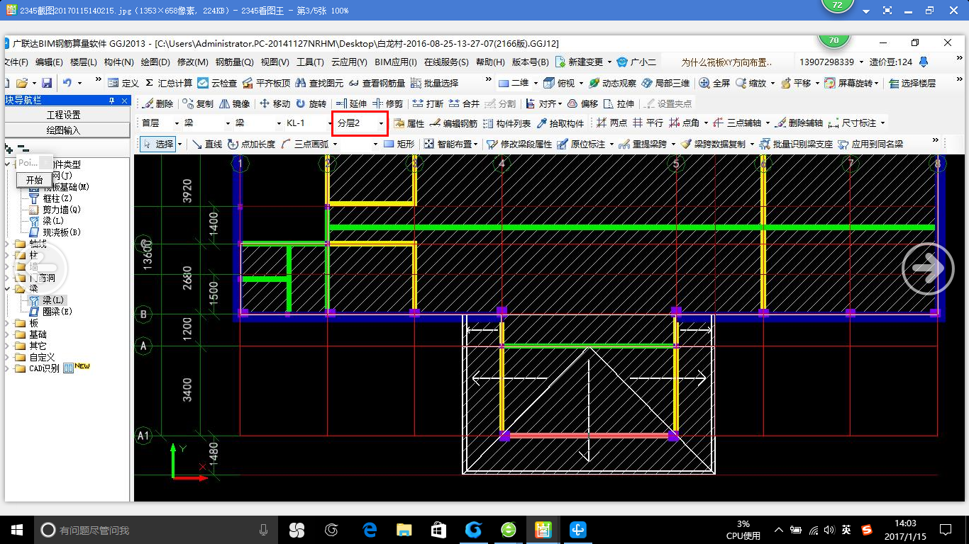Click the 定义 (Define) toolbar icon
The height and width of the screenshot is (544, 969).
point(122,83)
